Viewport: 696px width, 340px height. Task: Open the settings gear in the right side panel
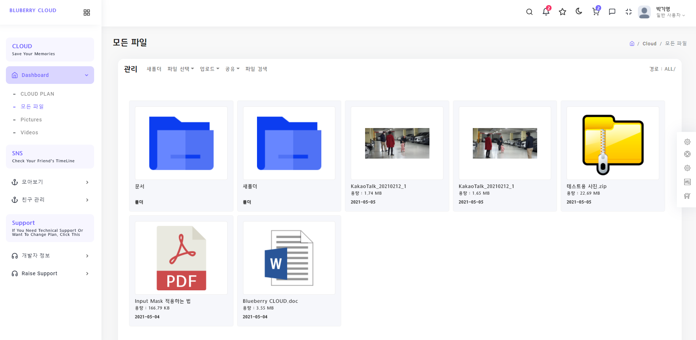687,142
